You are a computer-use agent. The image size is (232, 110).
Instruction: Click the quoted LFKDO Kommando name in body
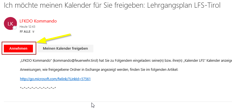coord(36,61)
